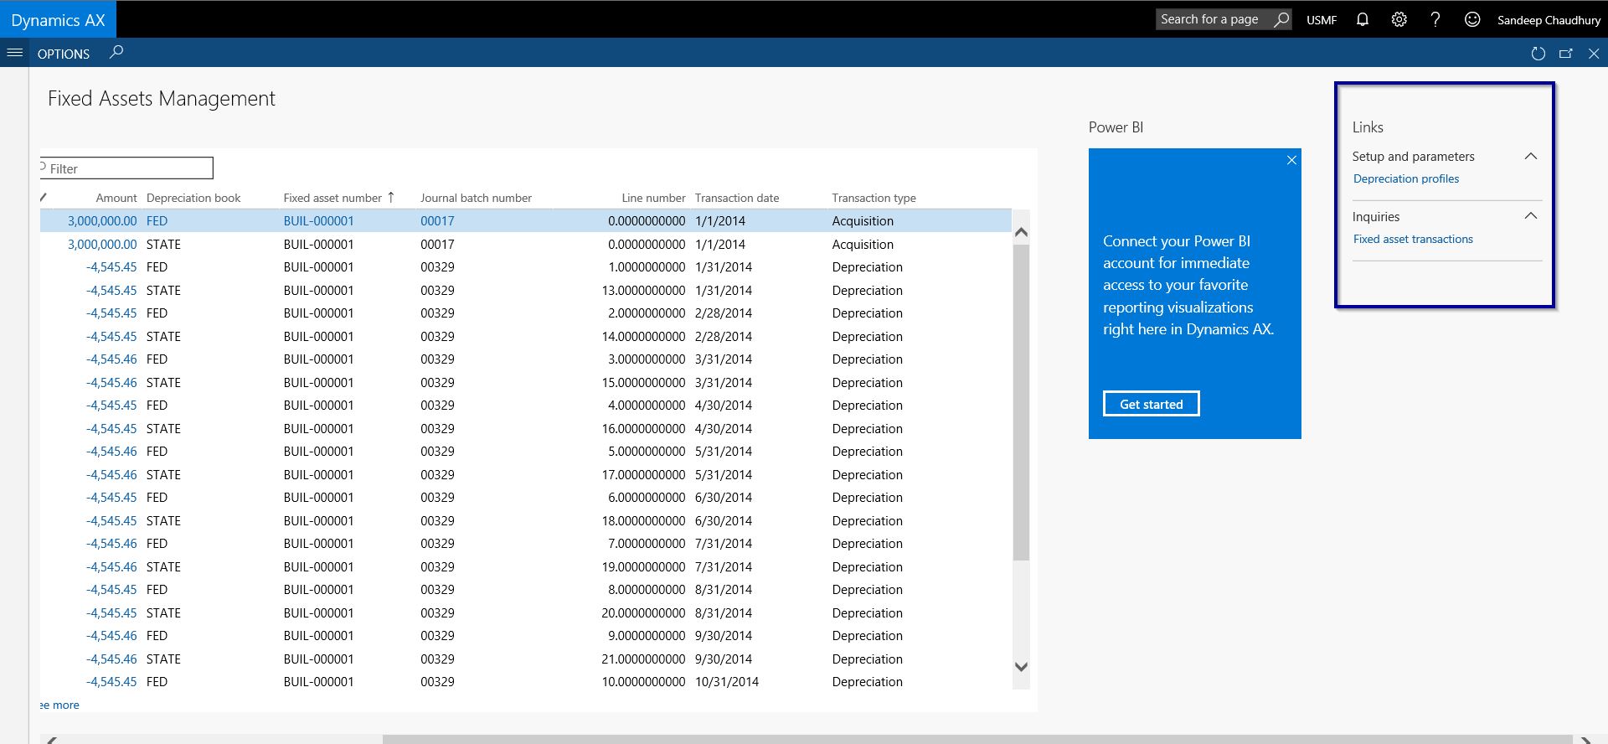The image size is (1608, 744).
Task: Sort by Fixed asset number column
Action: 332,199
